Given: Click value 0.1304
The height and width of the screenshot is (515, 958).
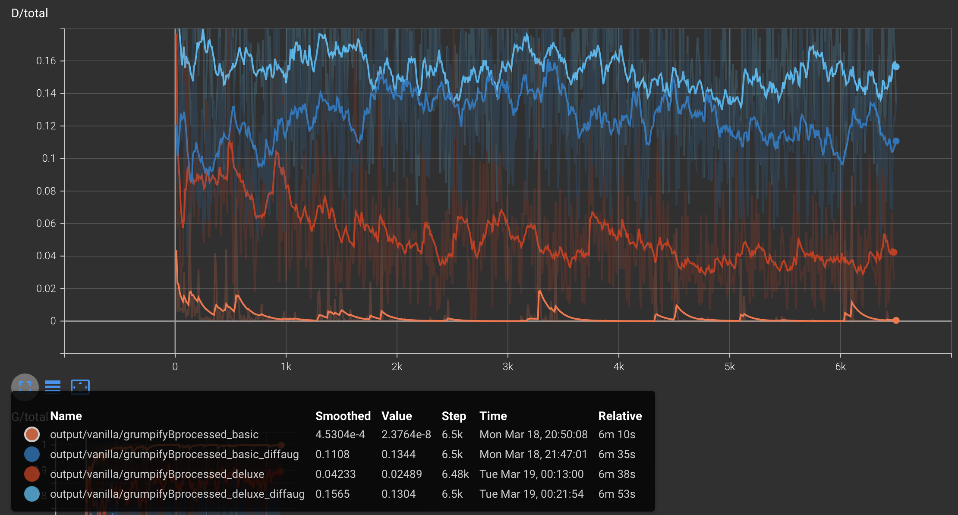Looking at the screenshot, I should 398,494.
